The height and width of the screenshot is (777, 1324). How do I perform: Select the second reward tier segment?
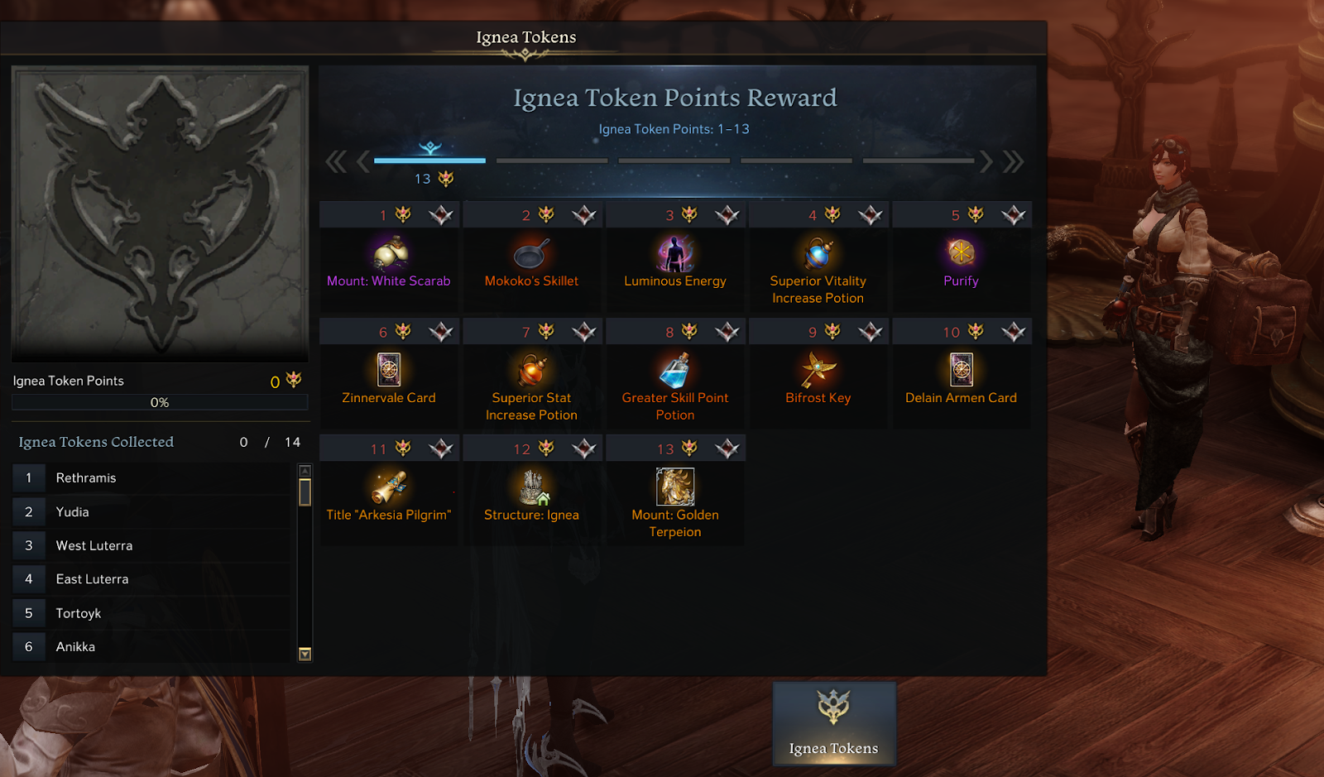[552, 161]
